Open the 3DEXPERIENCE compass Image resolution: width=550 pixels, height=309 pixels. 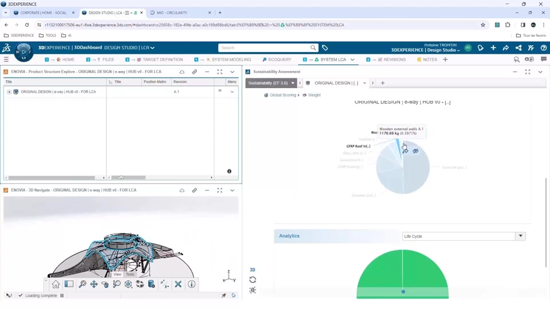(23, 52)
